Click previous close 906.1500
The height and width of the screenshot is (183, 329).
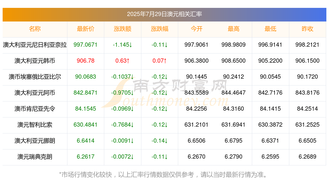tap(307, 61)
